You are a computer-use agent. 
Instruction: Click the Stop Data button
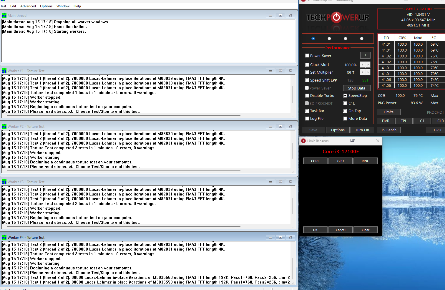point(357,88)
